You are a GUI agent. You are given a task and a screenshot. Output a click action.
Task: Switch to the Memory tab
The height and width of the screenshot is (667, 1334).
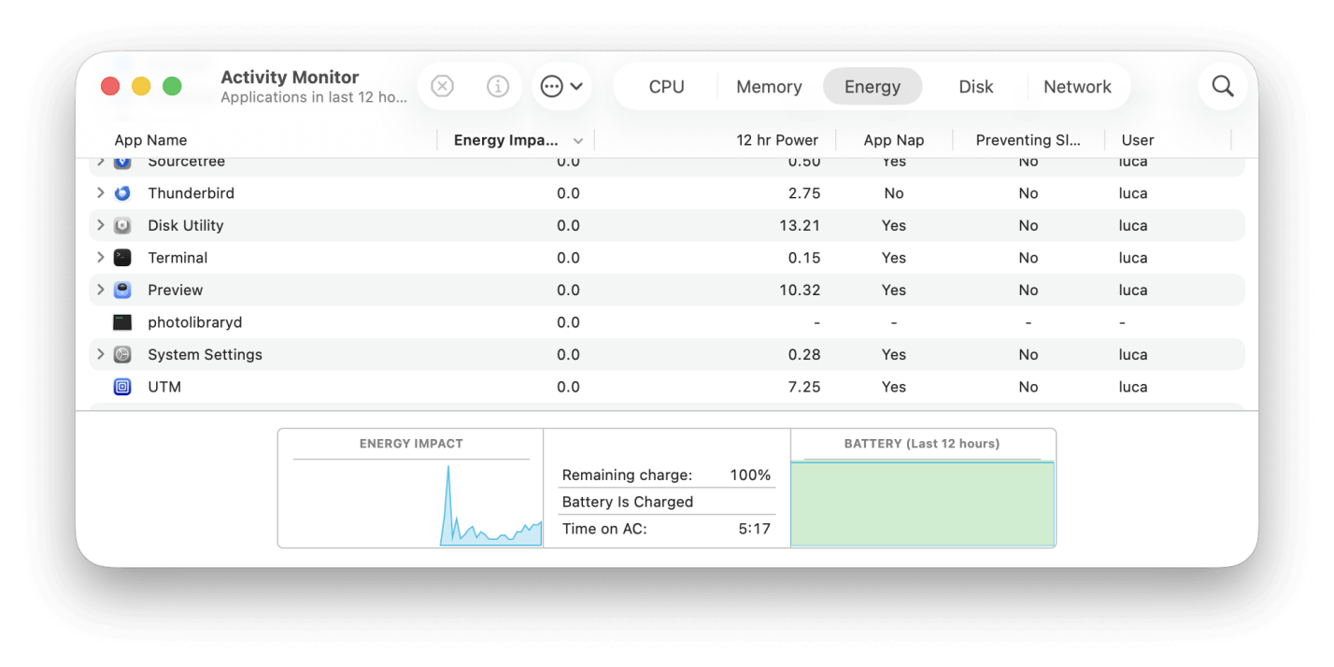[768, 86]
